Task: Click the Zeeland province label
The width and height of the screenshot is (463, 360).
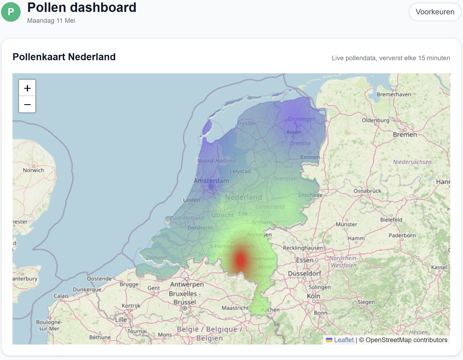Action: (x=157, y=257)
